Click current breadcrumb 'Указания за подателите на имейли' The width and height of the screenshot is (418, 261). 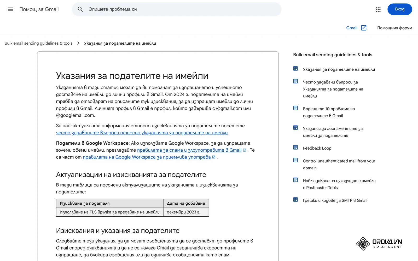click(120, 43)
